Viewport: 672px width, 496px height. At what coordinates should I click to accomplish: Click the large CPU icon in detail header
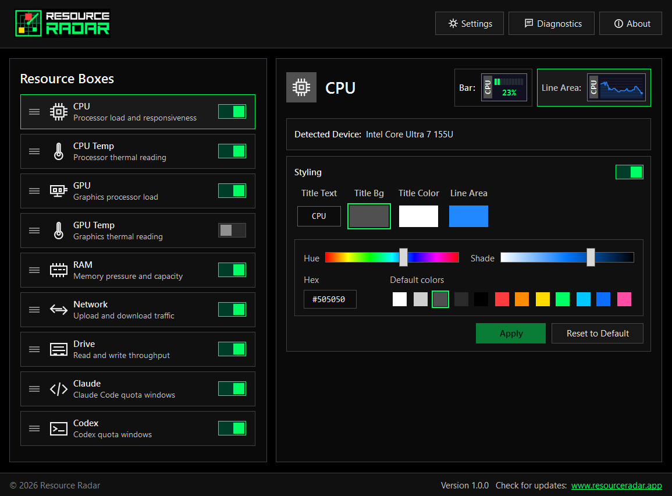301,87
